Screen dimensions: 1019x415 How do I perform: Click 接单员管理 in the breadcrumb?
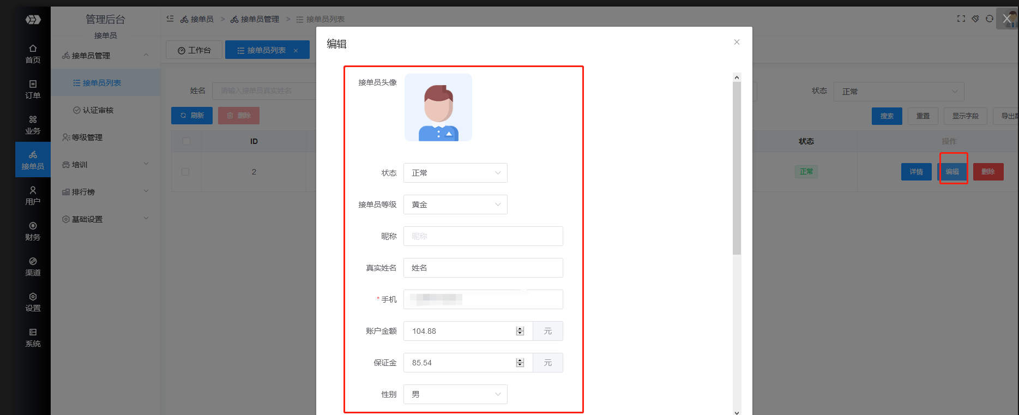point(255,19)
